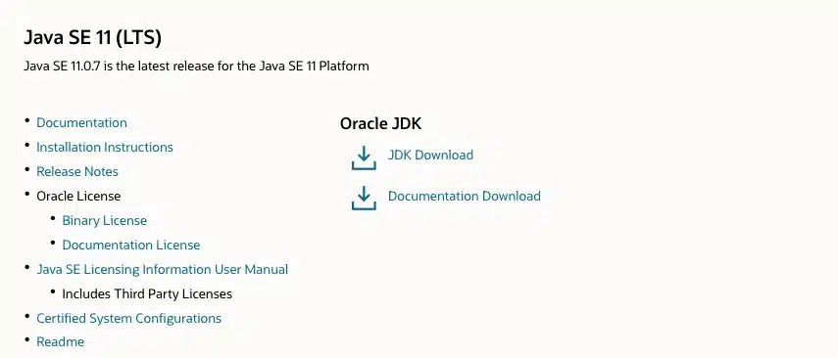Click the Oracle JDK section heading
This screenshot has height=358, width=838.
pyautogui.click(x=380, y=124)
